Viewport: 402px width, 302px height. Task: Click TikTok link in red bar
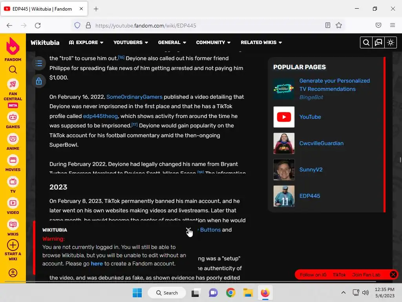[339, 275]
